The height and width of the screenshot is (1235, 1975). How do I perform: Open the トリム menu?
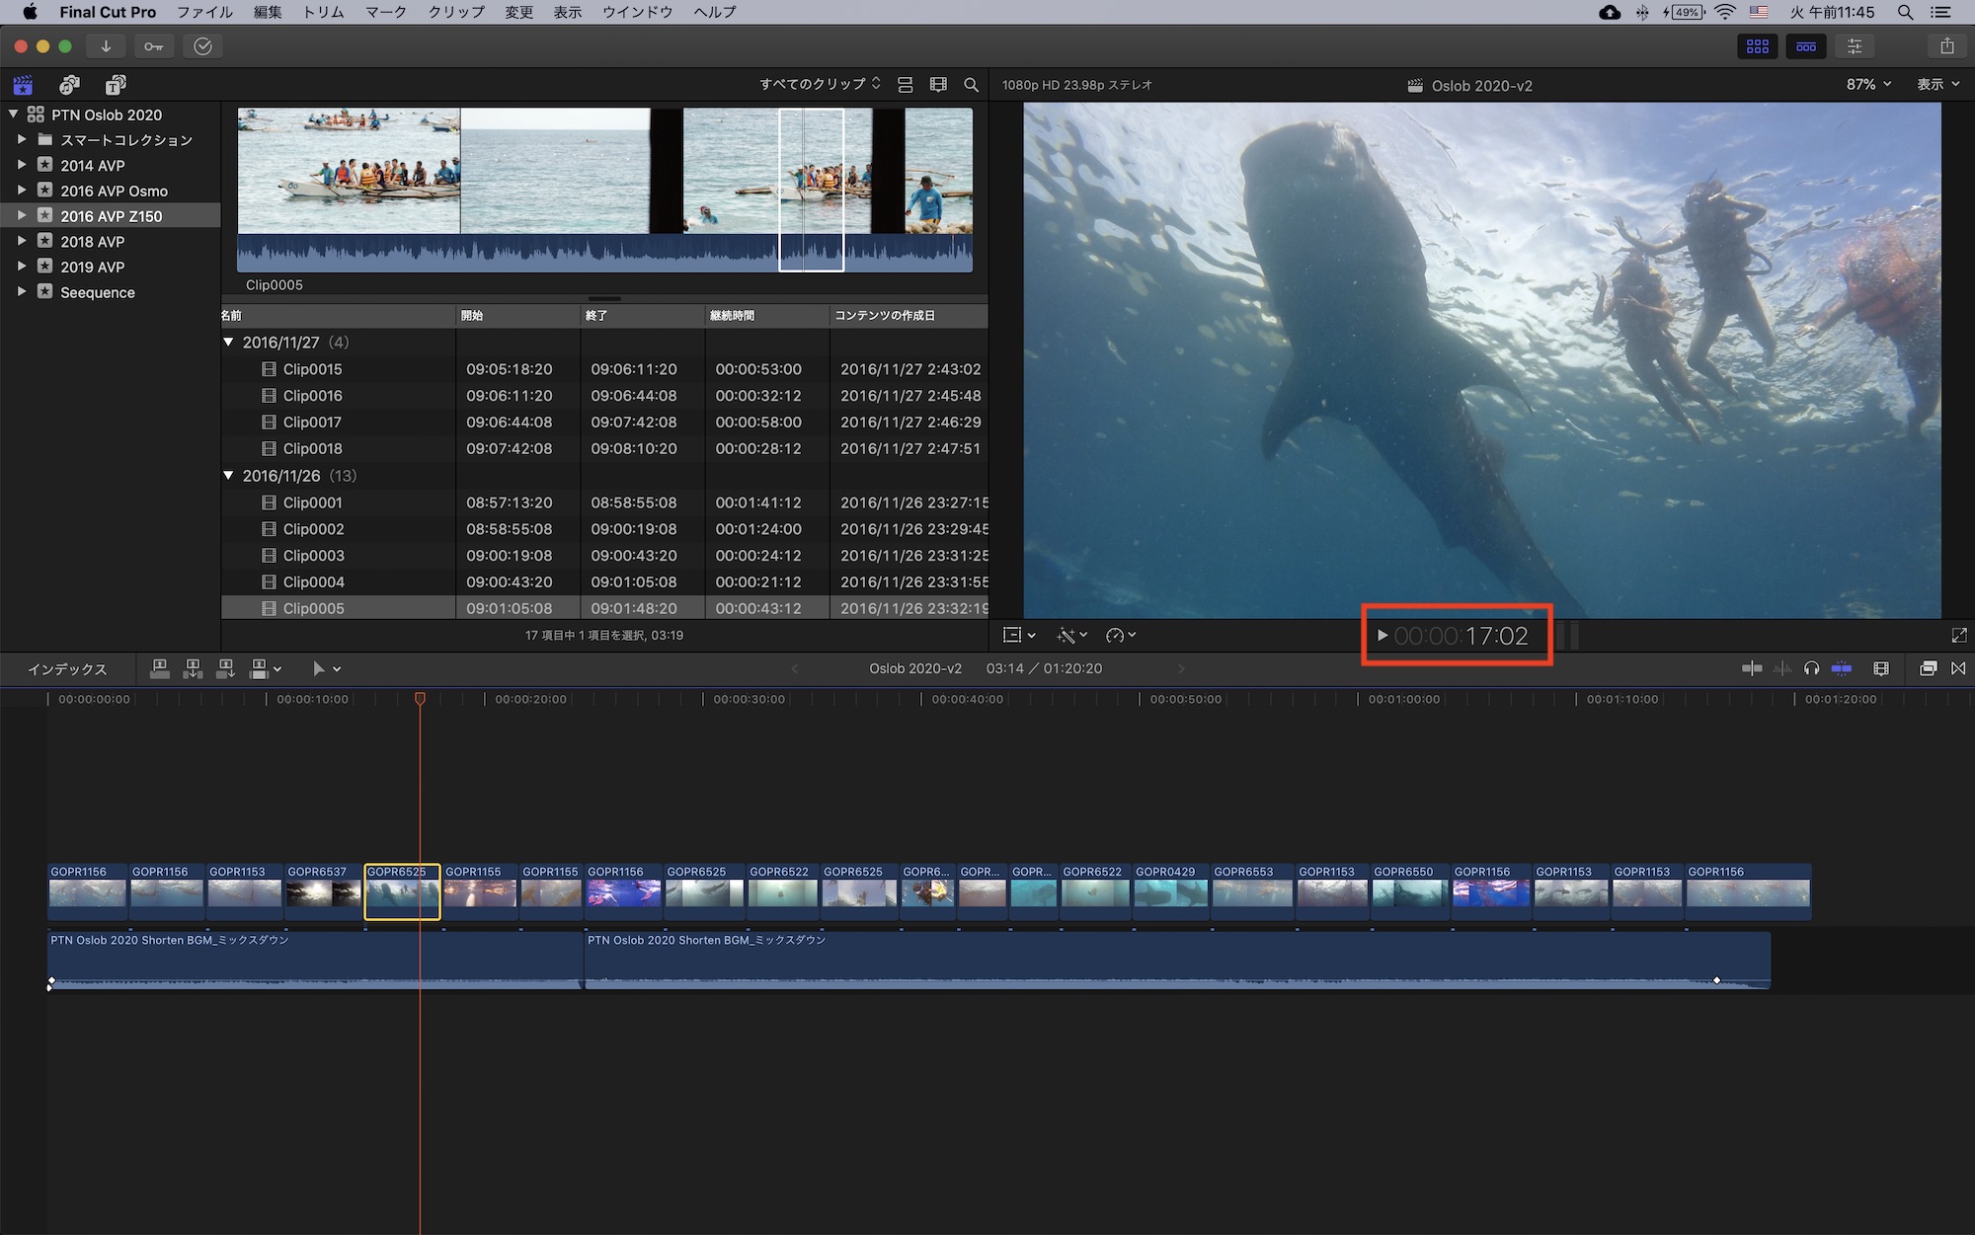323,12
